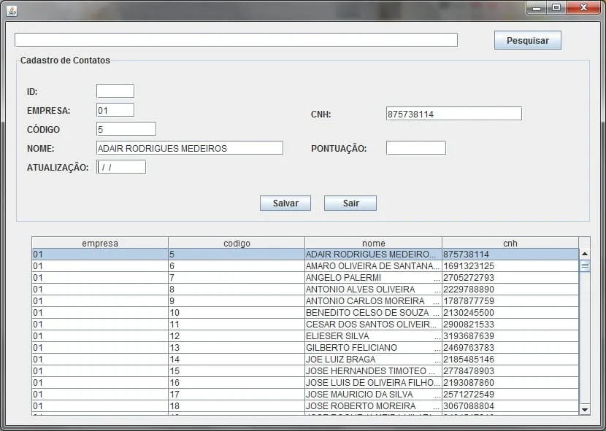Click the codigo column header

pyautogui.click(x=237, y=243)
